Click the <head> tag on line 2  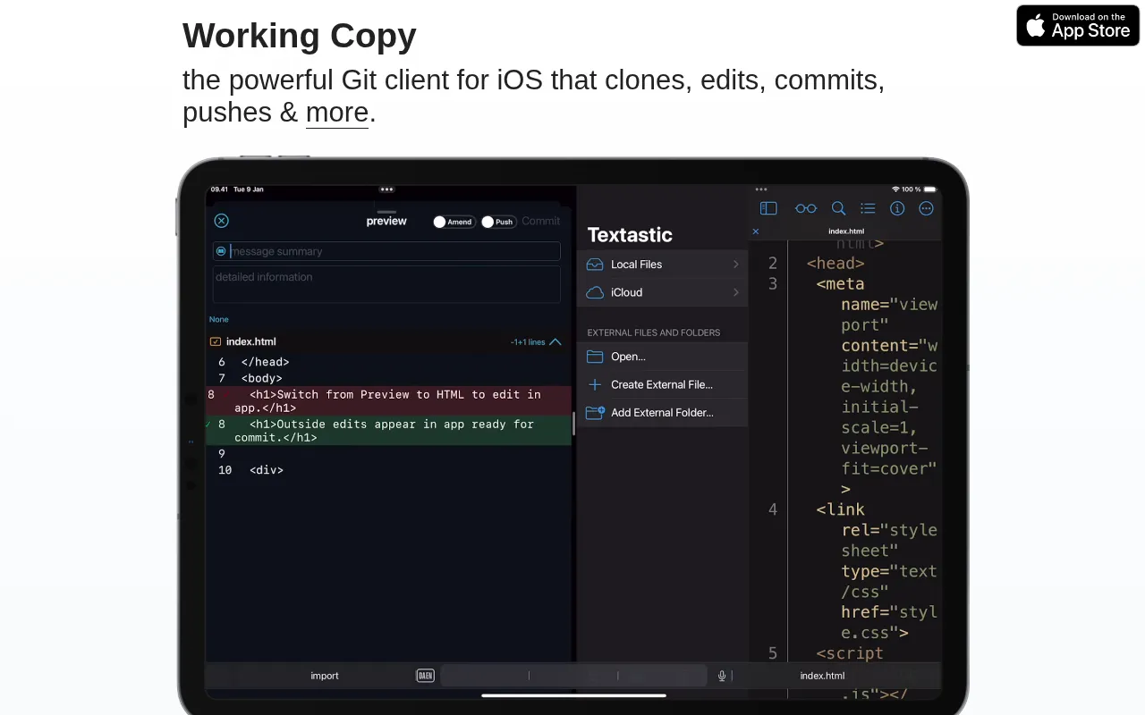(x=835, y=263)
